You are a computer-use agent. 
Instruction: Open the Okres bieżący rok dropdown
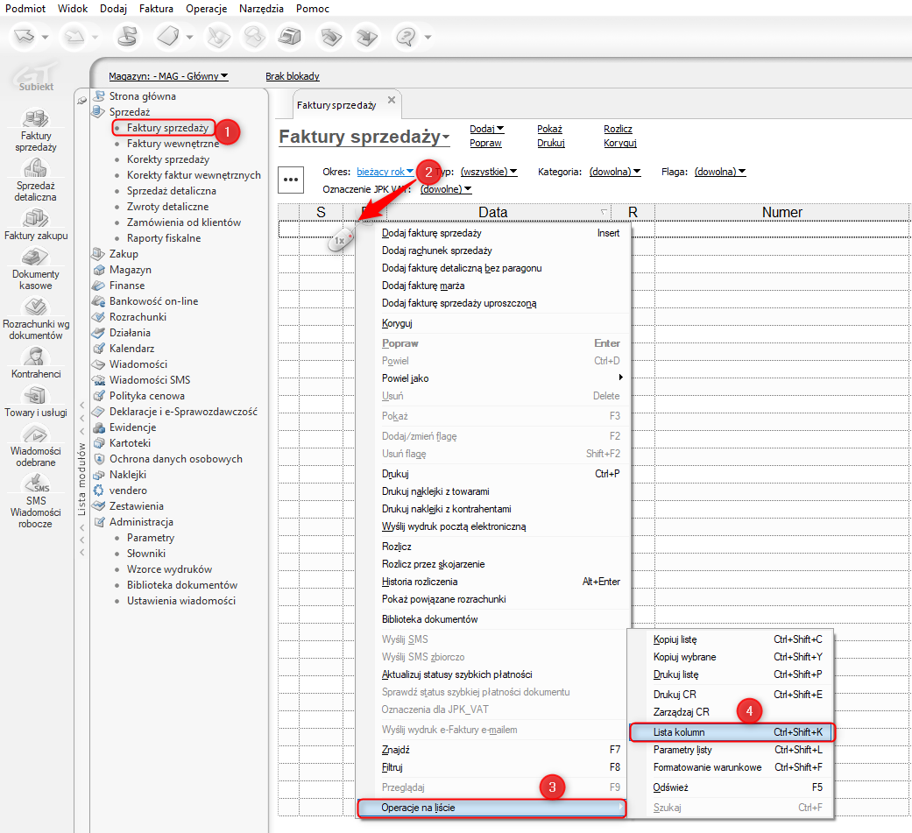[385, 172]
